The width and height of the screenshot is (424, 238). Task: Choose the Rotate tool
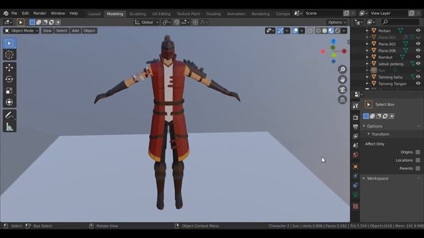[9, 79]
